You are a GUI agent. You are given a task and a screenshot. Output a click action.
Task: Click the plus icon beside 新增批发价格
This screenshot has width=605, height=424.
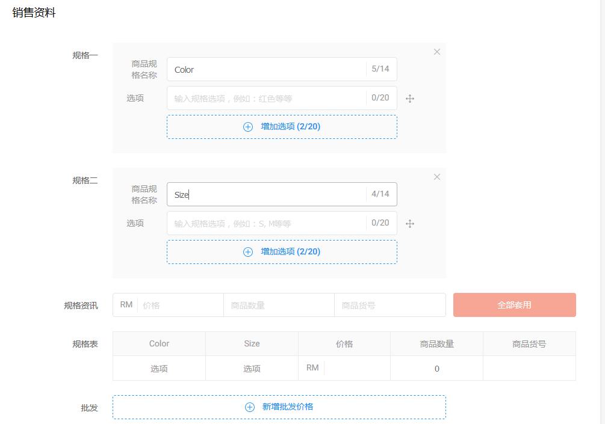pos(249,407)
